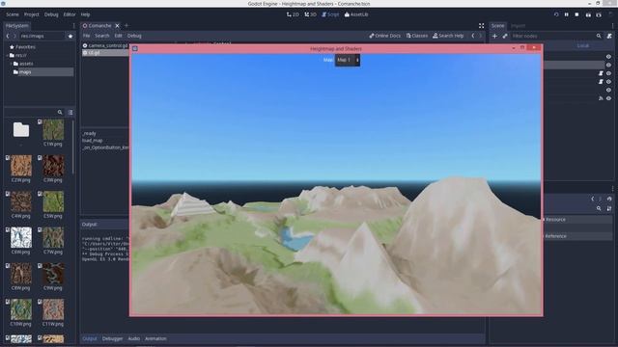Toggle visibility of the highlighted scene node
This screenshot has height=347, width=618.
click(x=608, y=65)
